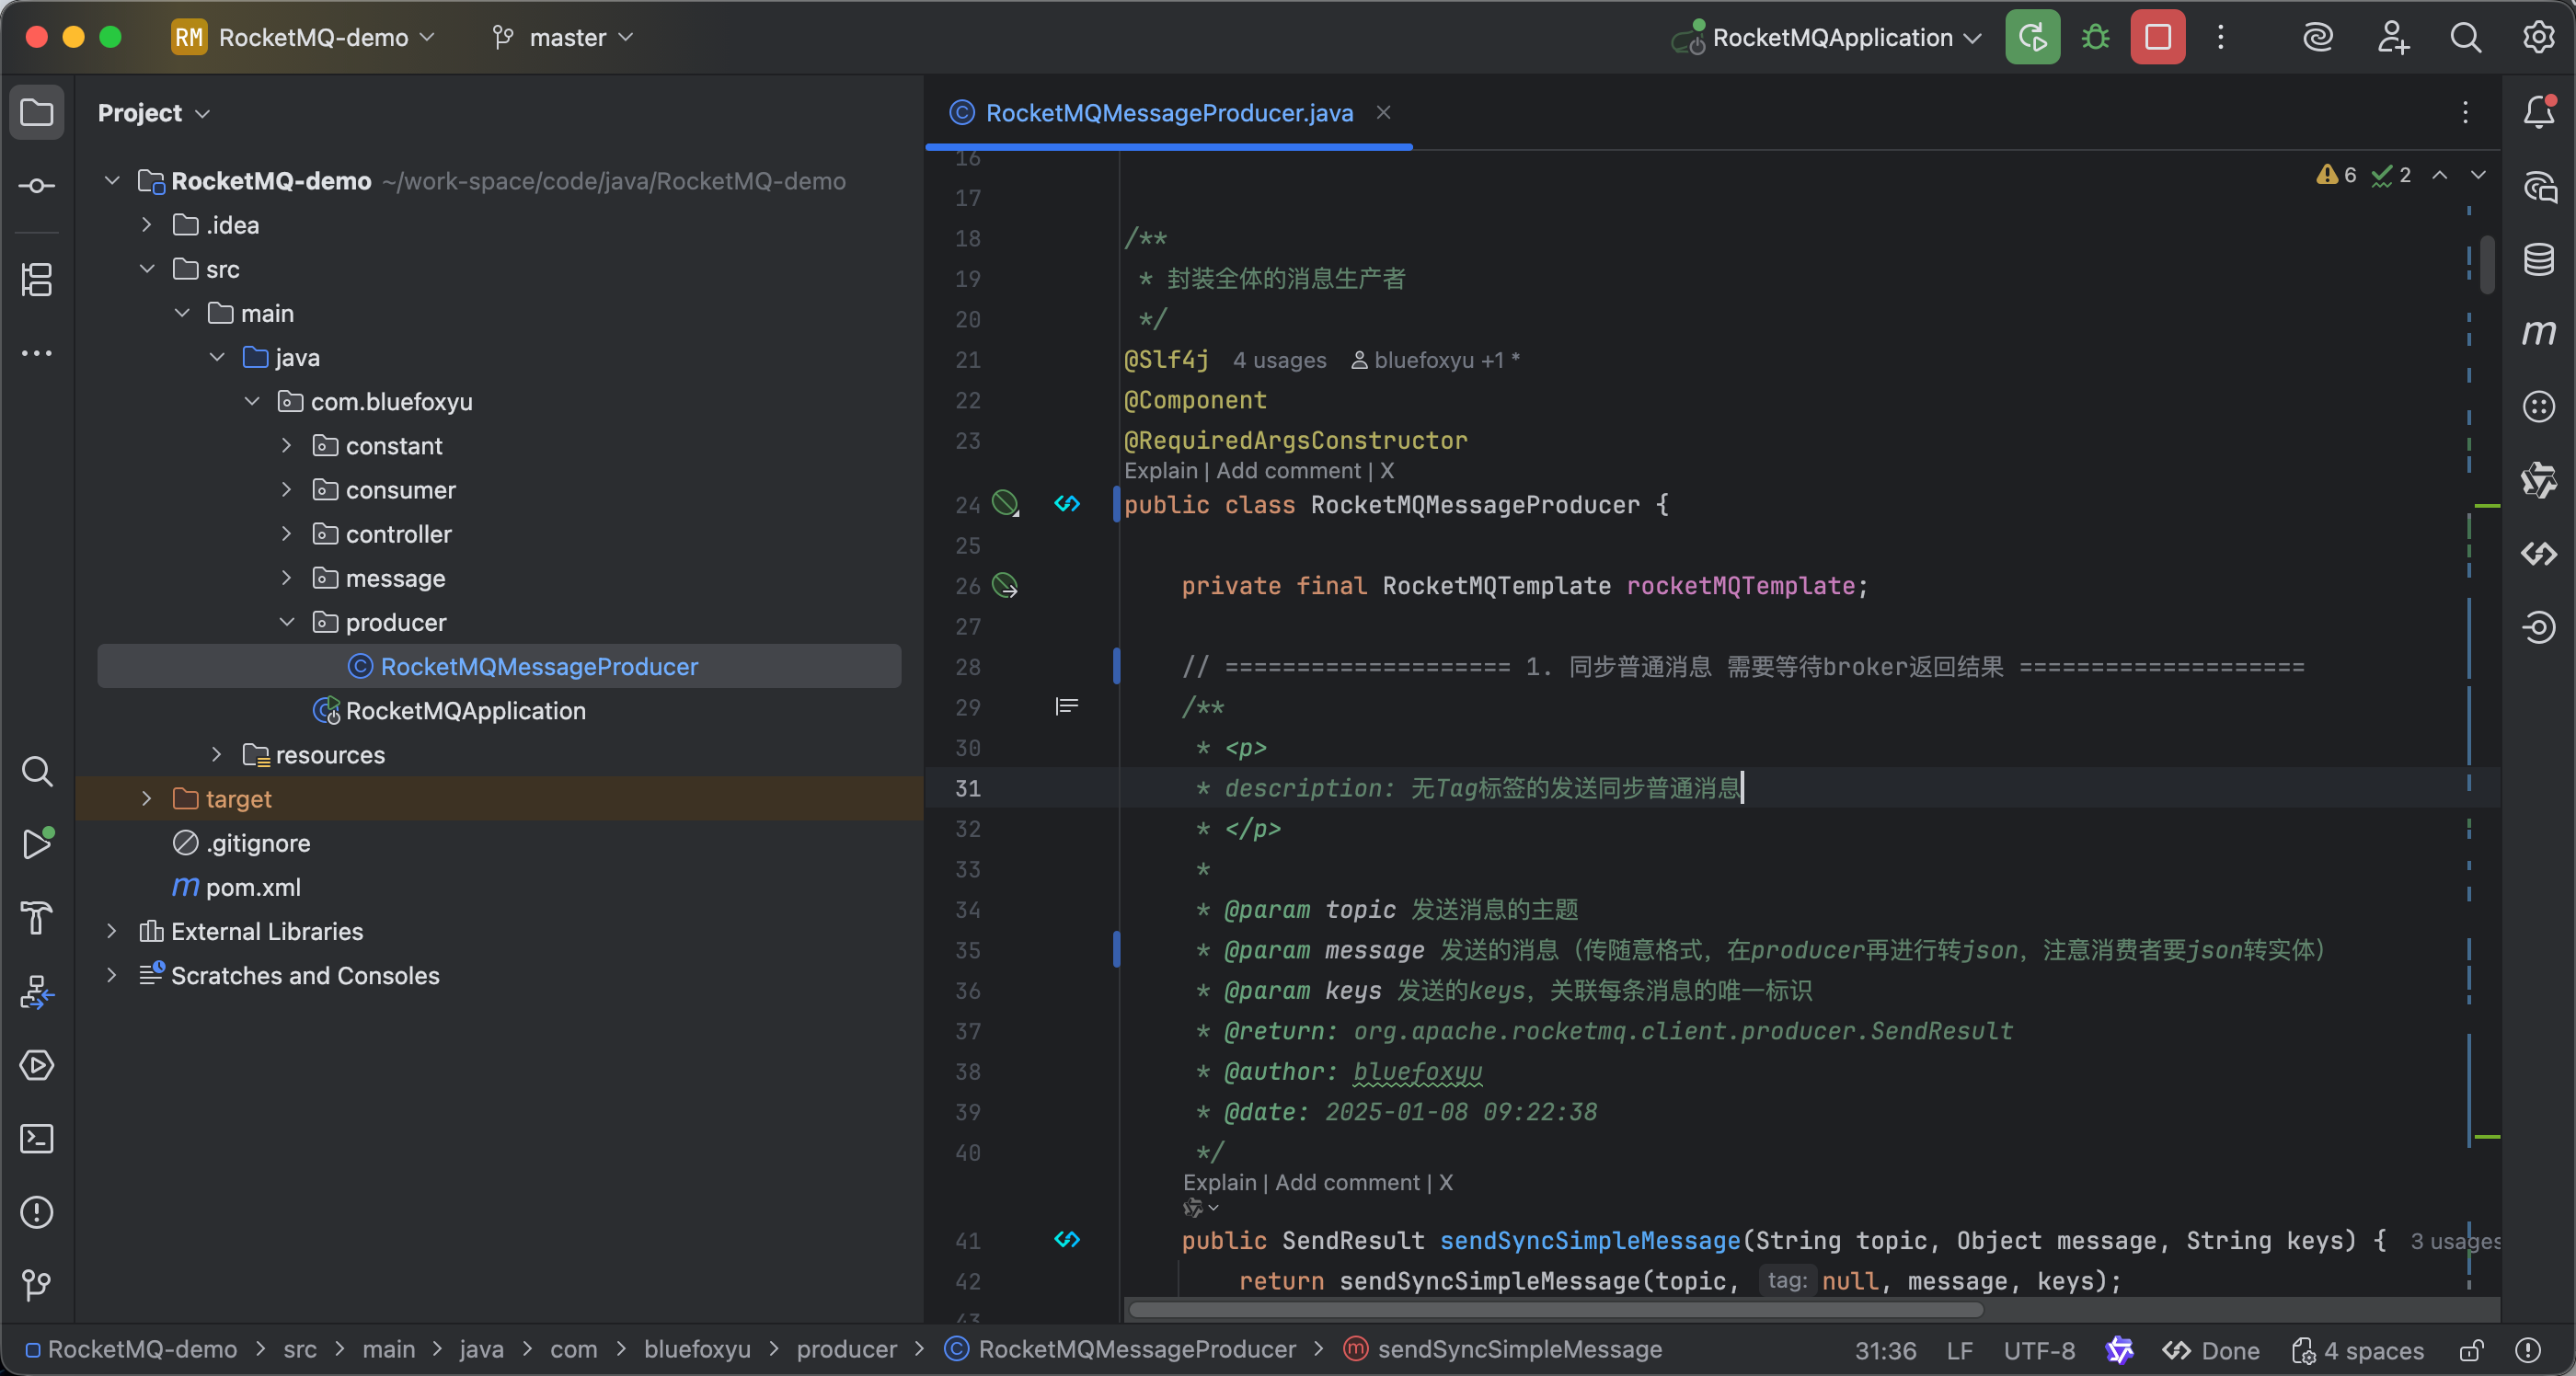Select pom.xml in project tree
Image resolution: width=2576 pixels, height=1376 pixels.
coord(252,887)
